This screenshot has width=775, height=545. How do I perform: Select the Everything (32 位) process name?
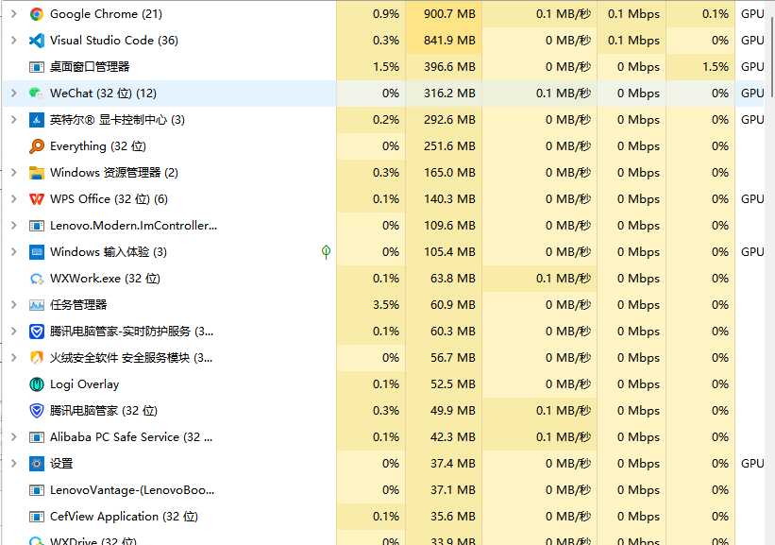pyautogui.click(x=98, y=146)
